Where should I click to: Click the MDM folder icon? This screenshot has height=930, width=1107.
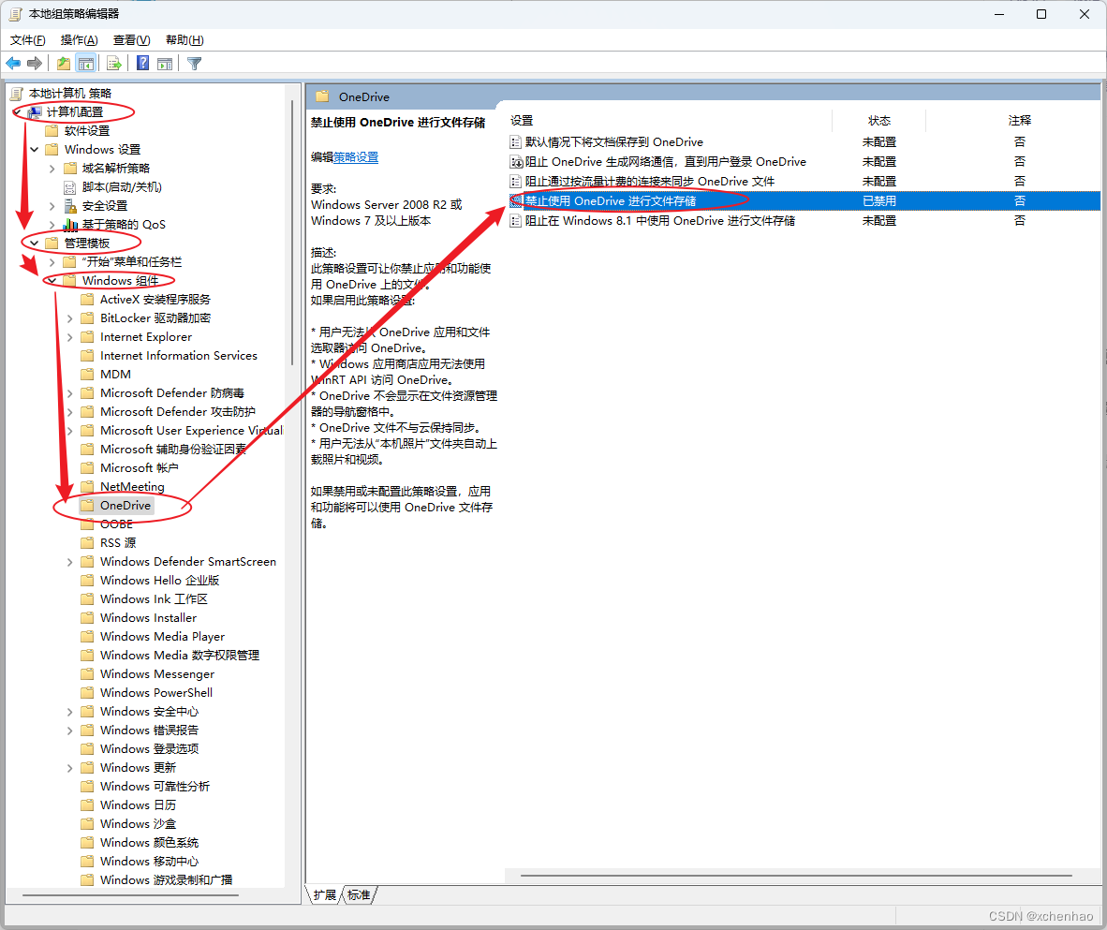[87, 375]
